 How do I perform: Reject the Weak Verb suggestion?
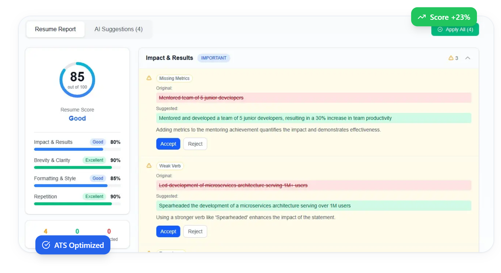click(x=195, y=231)
